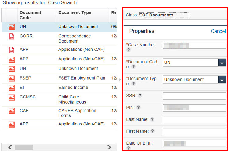229x151 pixels.
Task: Open help icon next to SSN label
Action: point(140,96)
